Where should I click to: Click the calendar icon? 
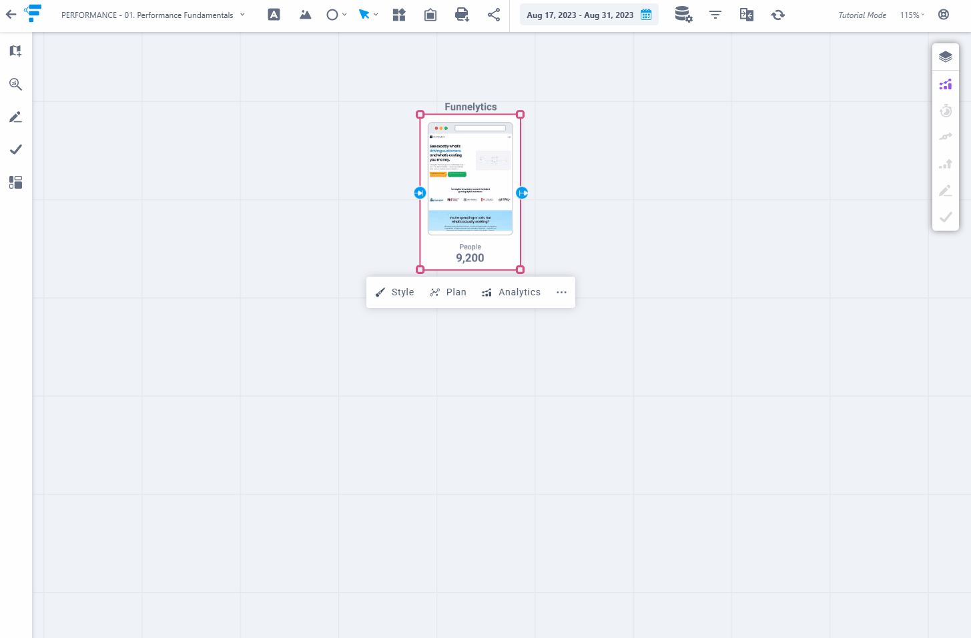[646, 15]
